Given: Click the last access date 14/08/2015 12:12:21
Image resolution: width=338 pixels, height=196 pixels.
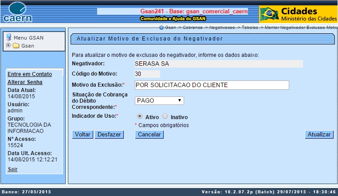Looking at the screenshot, I should click(x=32, y=160).
